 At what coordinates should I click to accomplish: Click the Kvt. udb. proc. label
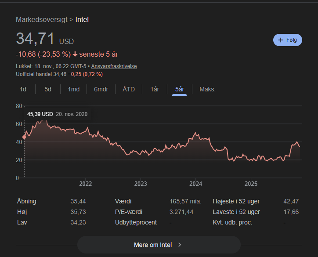pos(232,222)
